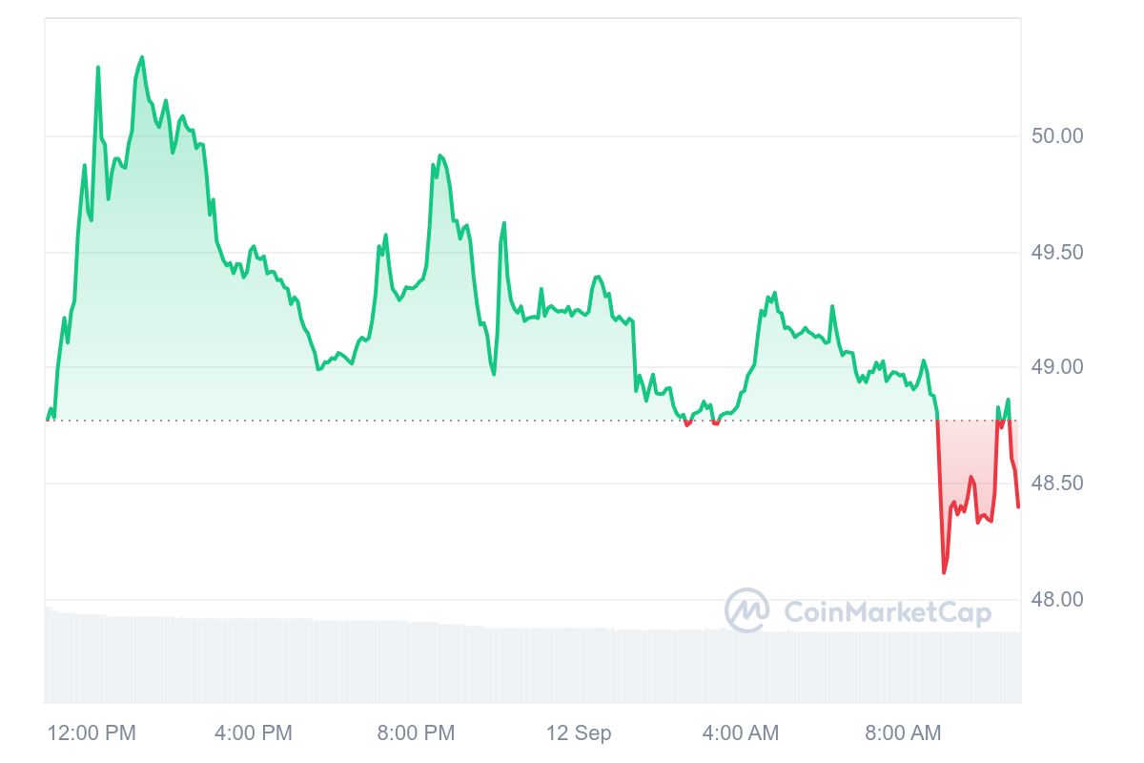The image size is (1144, 763).
Task: Click the lowest red dip of the price line
Action: click(x=944, y=572)
